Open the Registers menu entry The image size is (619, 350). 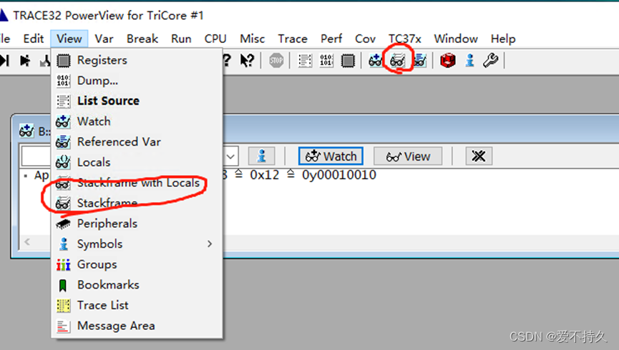click(x=137, y=60)
